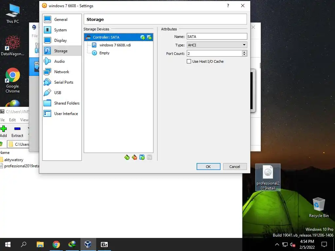Image resolution: width=335 pixels, height=251 pixels.
Task: Click the controller Name input field
Action: (x=217, y=37)
